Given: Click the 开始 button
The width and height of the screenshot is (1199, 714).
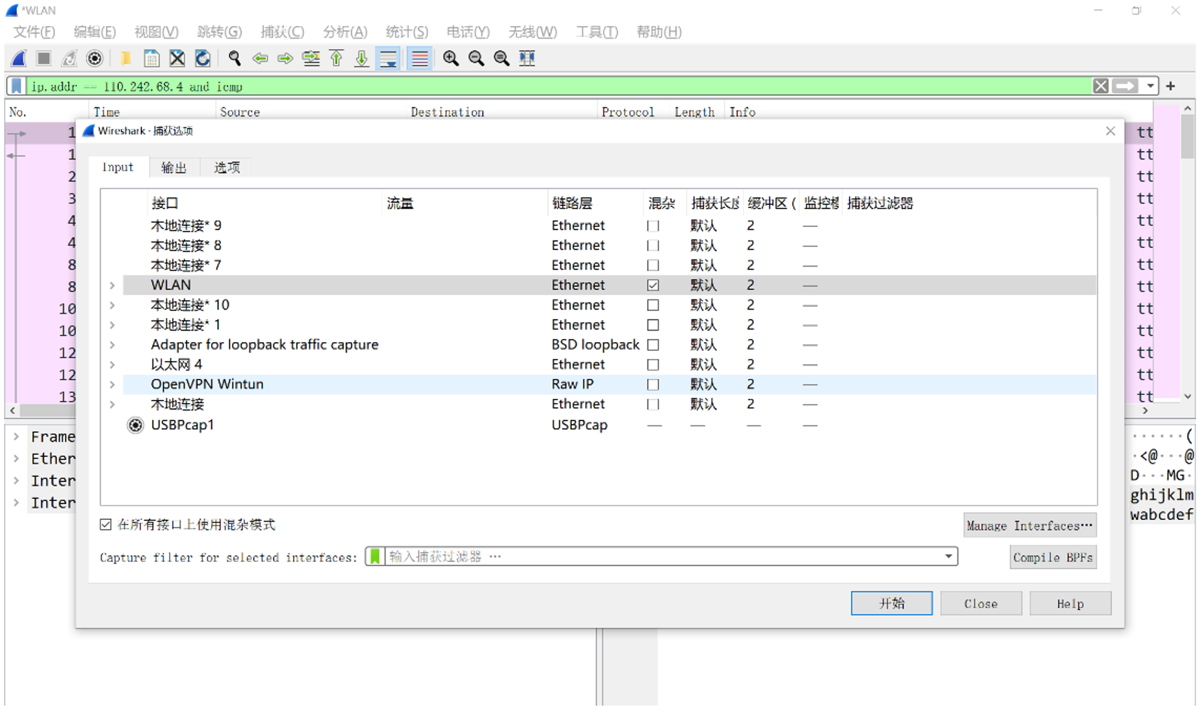Looking at the screenshot, I should [x=892, y=603].
